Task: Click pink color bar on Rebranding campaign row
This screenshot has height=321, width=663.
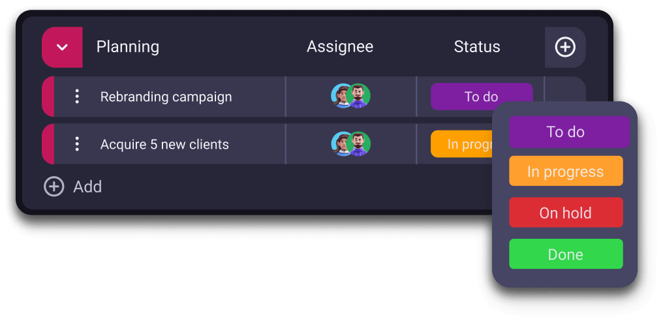Action: click(48, 97)
